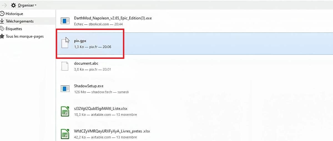Click the Étiquettes tag icon
333x141 pixels.
tap(2, 29)
